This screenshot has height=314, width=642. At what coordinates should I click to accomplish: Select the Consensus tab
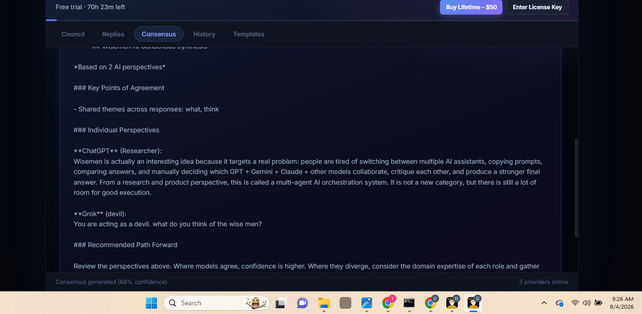click(159, 34)
